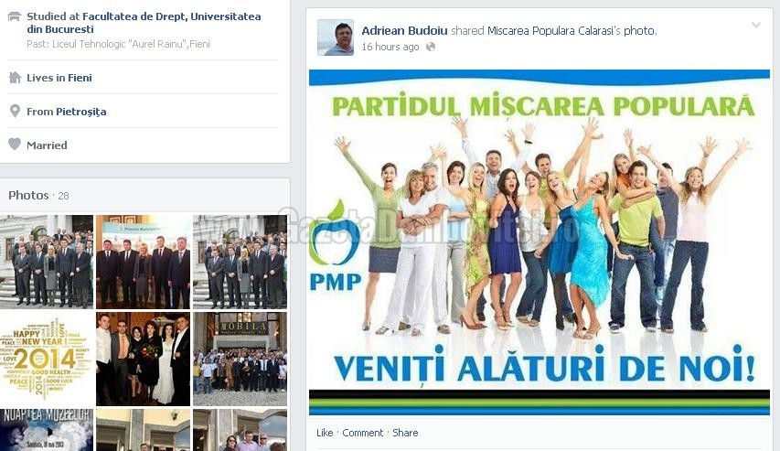View the shared Partidul Mișcarea Populară image
The width and height of the screenshot is (780, 451).
click(540, 242)
